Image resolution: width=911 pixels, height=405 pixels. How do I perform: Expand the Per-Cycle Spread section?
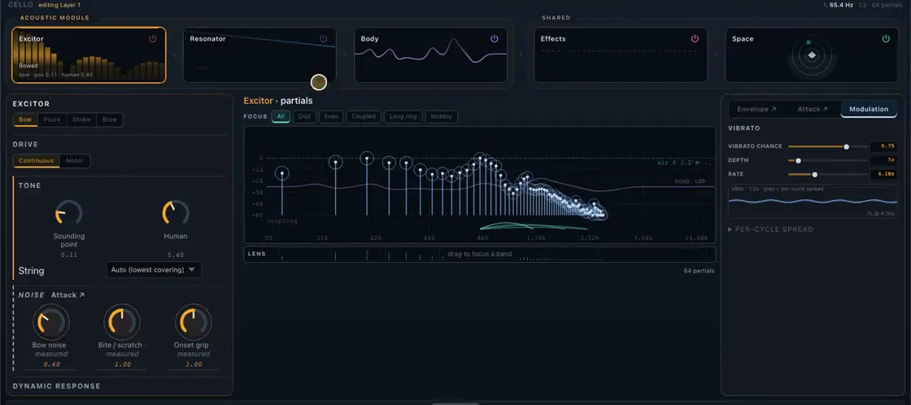click(x=770, y=229)
